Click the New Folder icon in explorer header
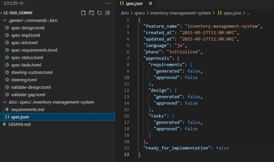The width and height of the screenshot is (274, 162). point(91,13)
